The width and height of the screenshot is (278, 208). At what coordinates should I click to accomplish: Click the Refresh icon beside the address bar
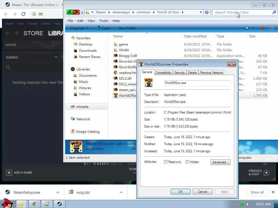(x=207, y=12)
